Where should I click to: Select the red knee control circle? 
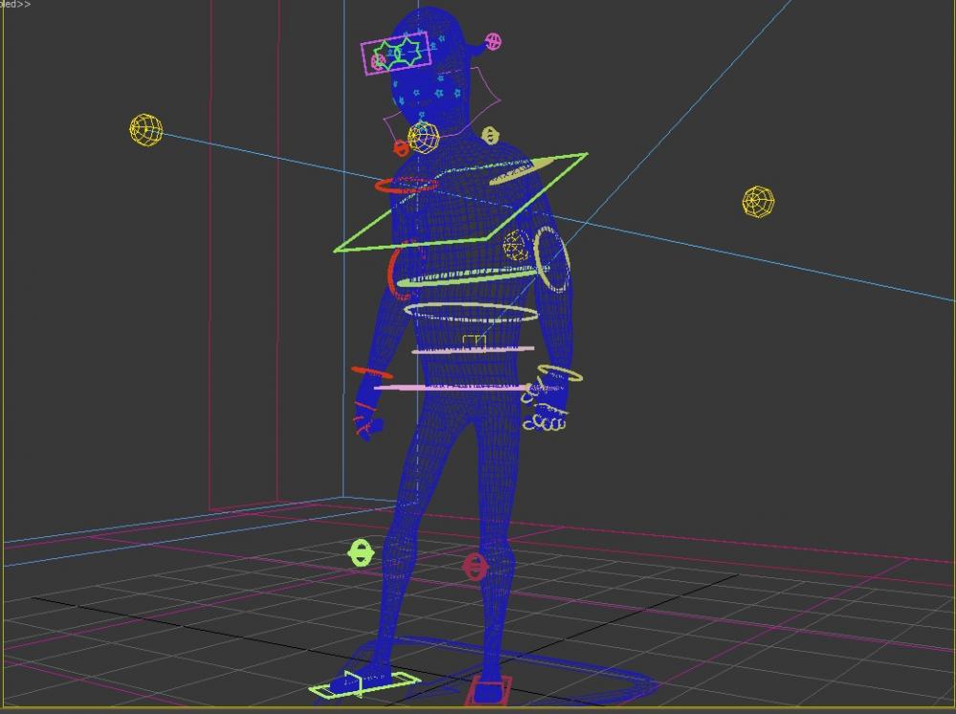(475, 567)
